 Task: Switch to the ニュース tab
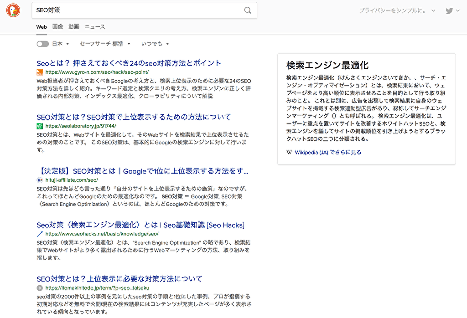pyautogui.click(x=94, y=27)
